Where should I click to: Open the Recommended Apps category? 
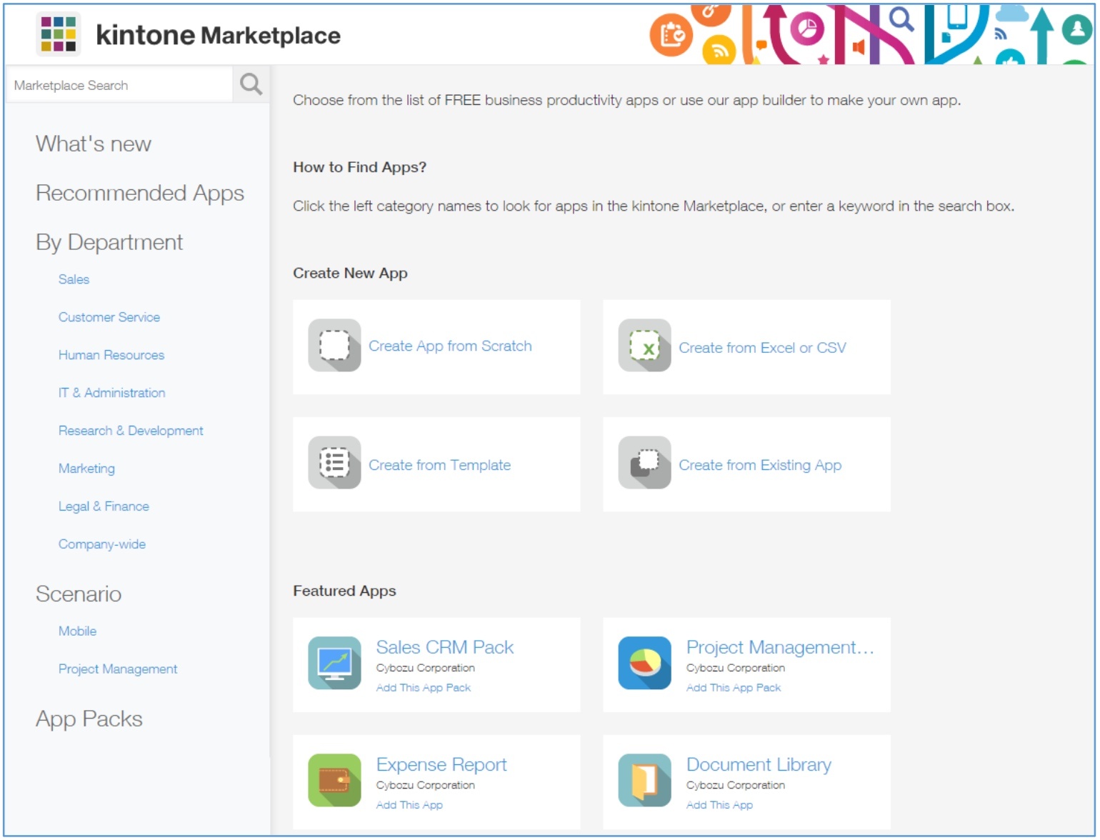[140, 194]
